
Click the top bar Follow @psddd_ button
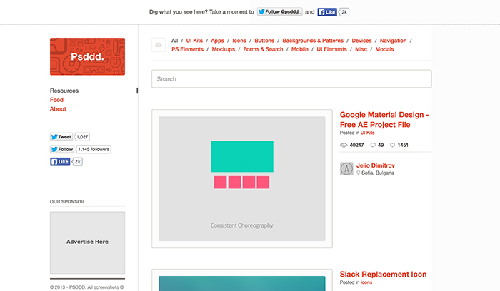280,12
